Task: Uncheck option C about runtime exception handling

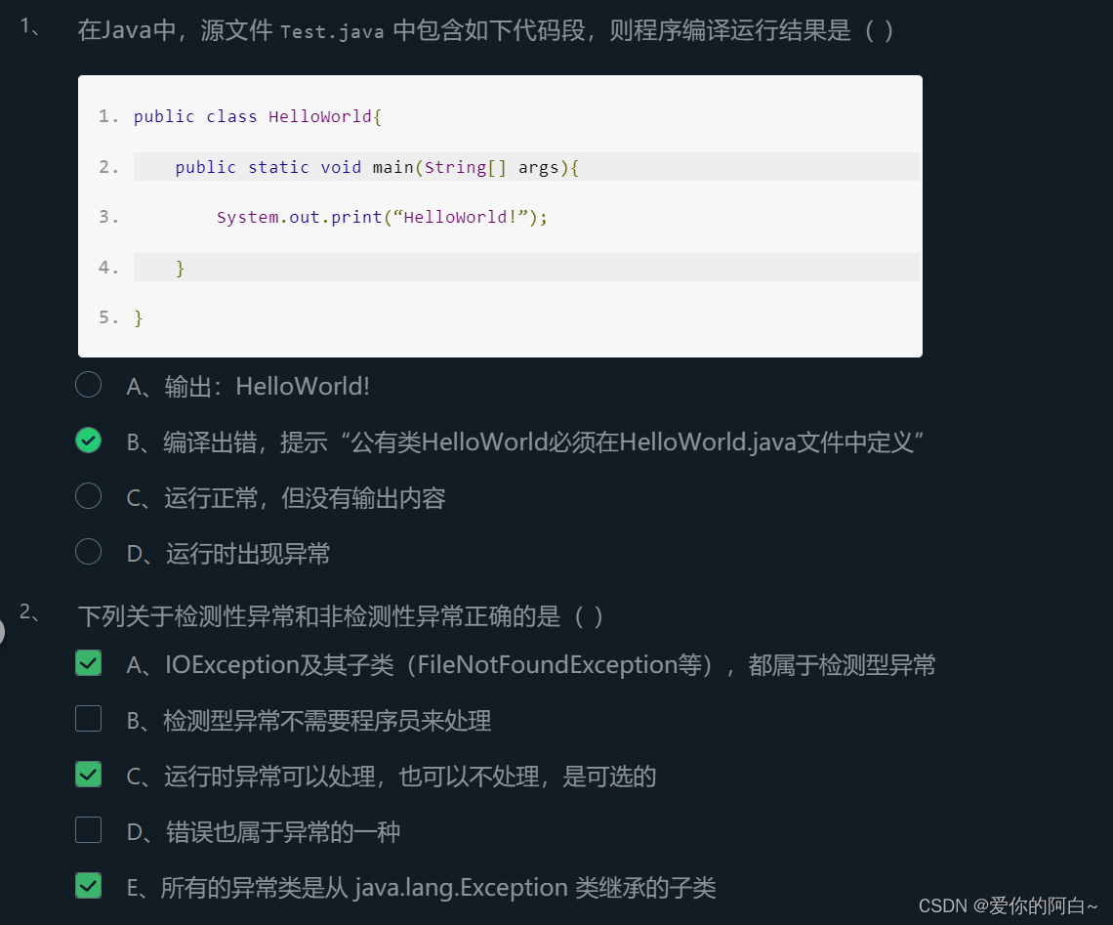Action: click(88, 774)
